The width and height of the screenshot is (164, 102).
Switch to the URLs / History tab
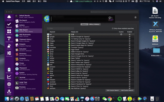click(94, 24)
